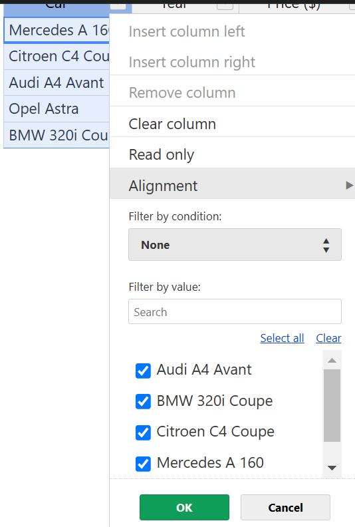The height and width of the screenshot is (527, 355).
Task: Select the Mercedes A 160 table cell
Action: 57,30
